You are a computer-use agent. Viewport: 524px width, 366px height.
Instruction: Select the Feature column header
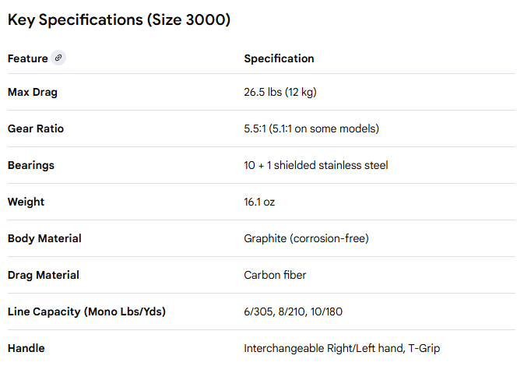[26, 59]
